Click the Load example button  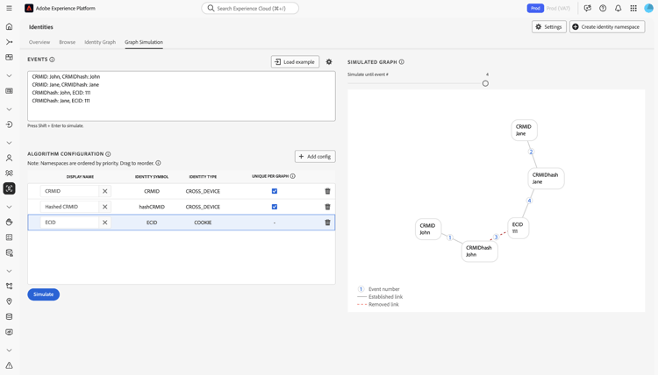295,62
